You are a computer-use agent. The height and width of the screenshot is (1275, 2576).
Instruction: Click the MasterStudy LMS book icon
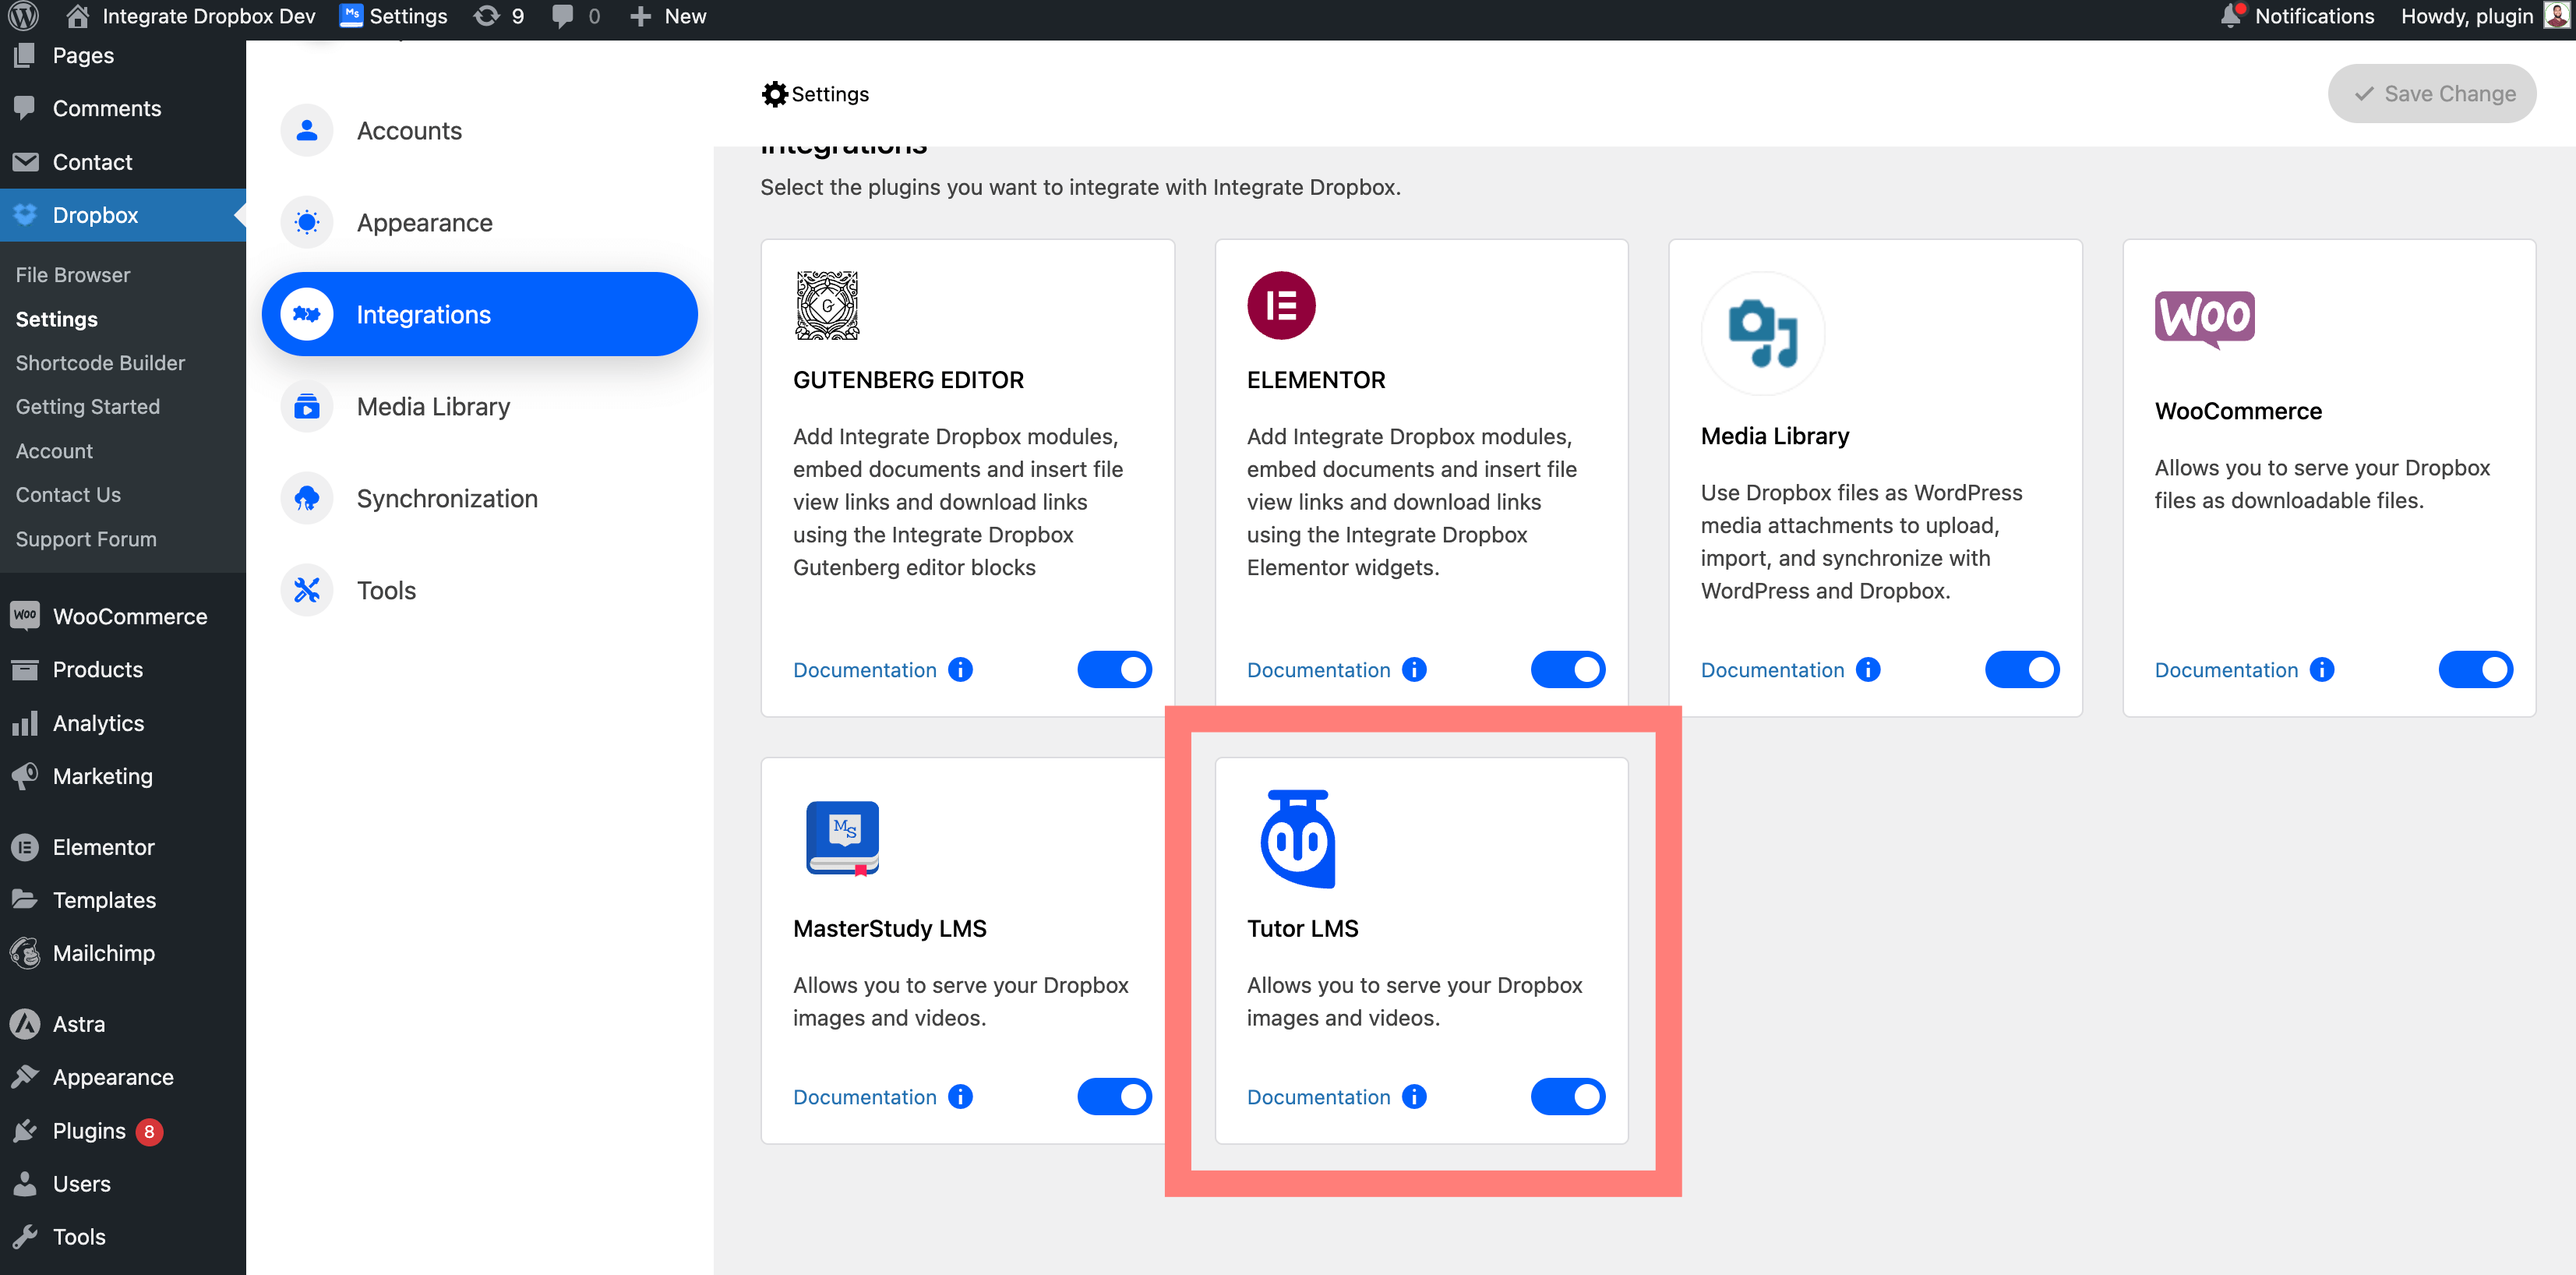pyautogui.click(x=842, y=838)
